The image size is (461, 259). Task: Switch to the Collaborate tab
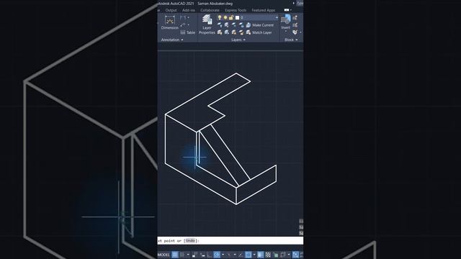coord(210,10)
